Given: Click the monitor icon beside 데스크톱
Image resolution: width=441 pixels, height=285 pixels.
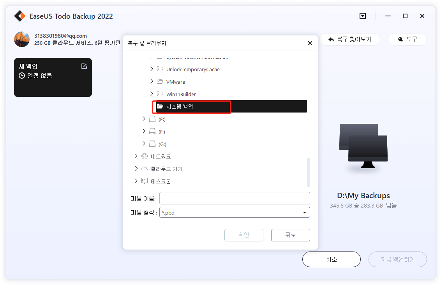Looking at the screenshot, I should (144, 181).
